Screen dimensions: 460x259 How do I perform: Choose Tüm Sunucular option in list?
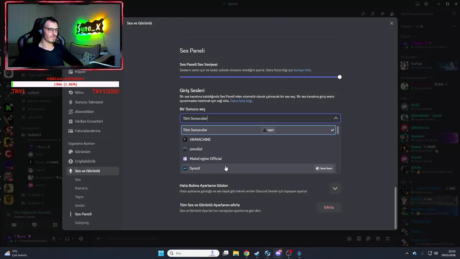[258, 130]
